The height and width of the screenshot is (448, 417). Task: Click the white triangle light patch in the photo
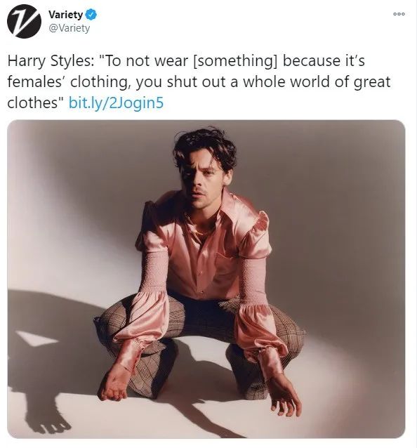[37, 338]
